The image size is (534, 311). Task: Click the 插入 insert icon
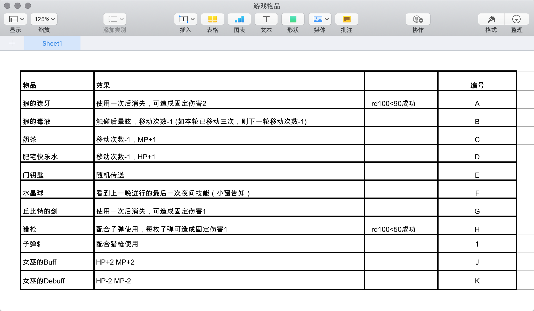coord(183,19)
